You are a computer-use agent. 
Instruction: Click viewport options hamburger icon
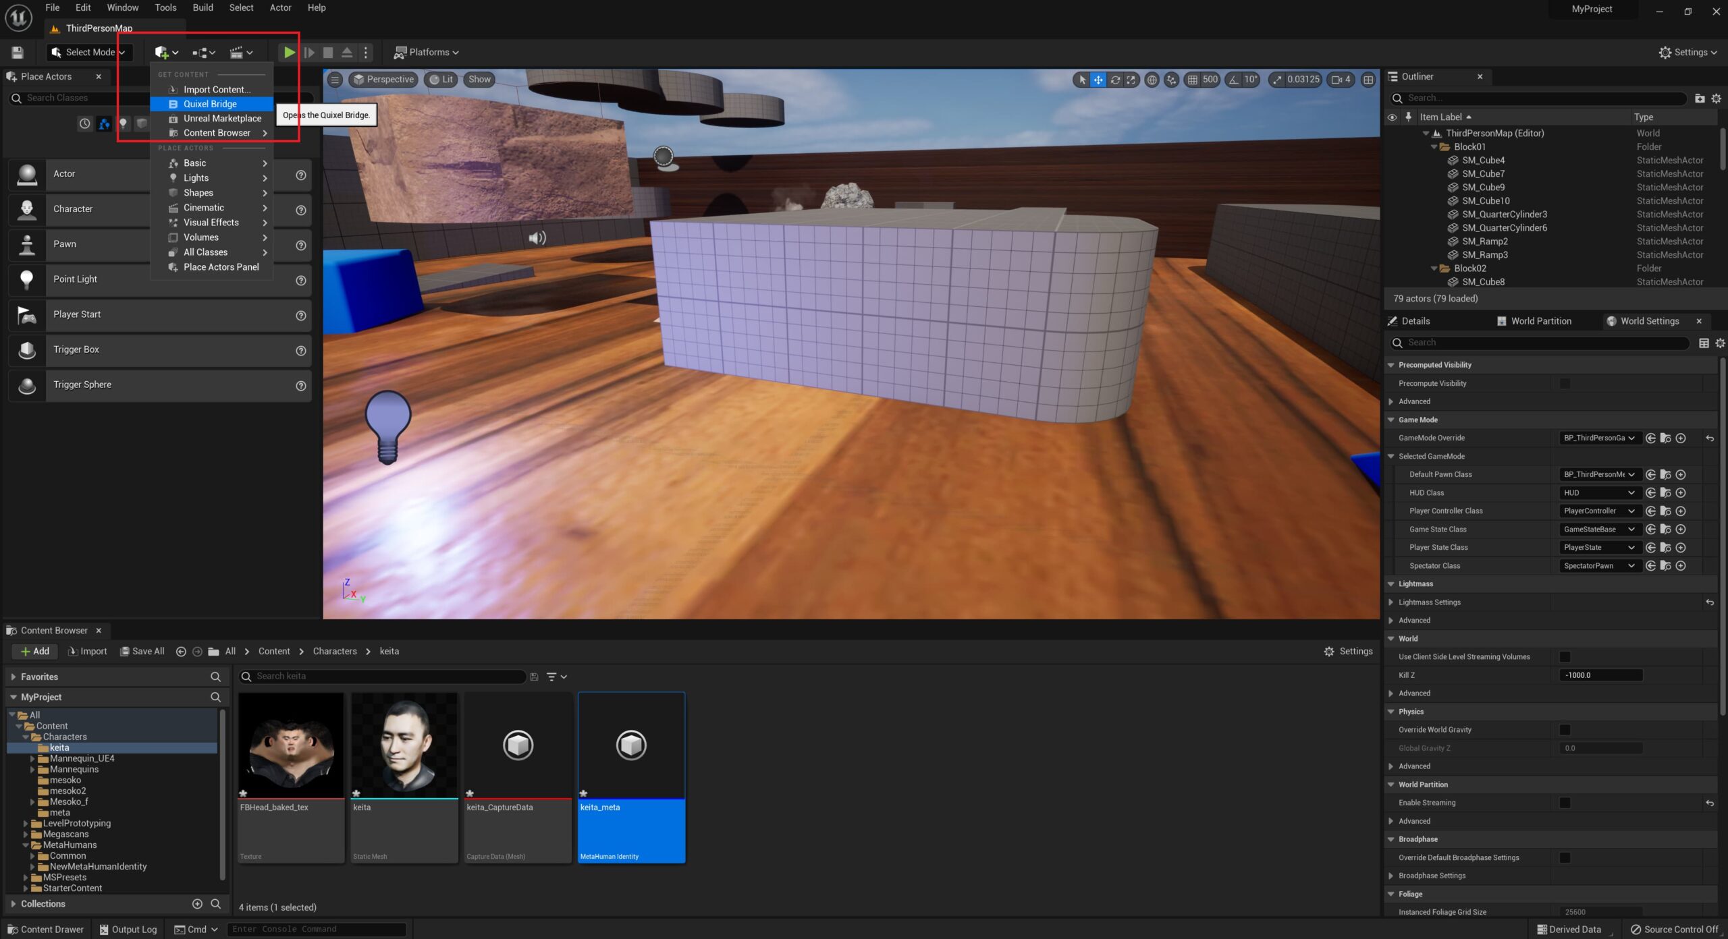click(x=335, y=80)
